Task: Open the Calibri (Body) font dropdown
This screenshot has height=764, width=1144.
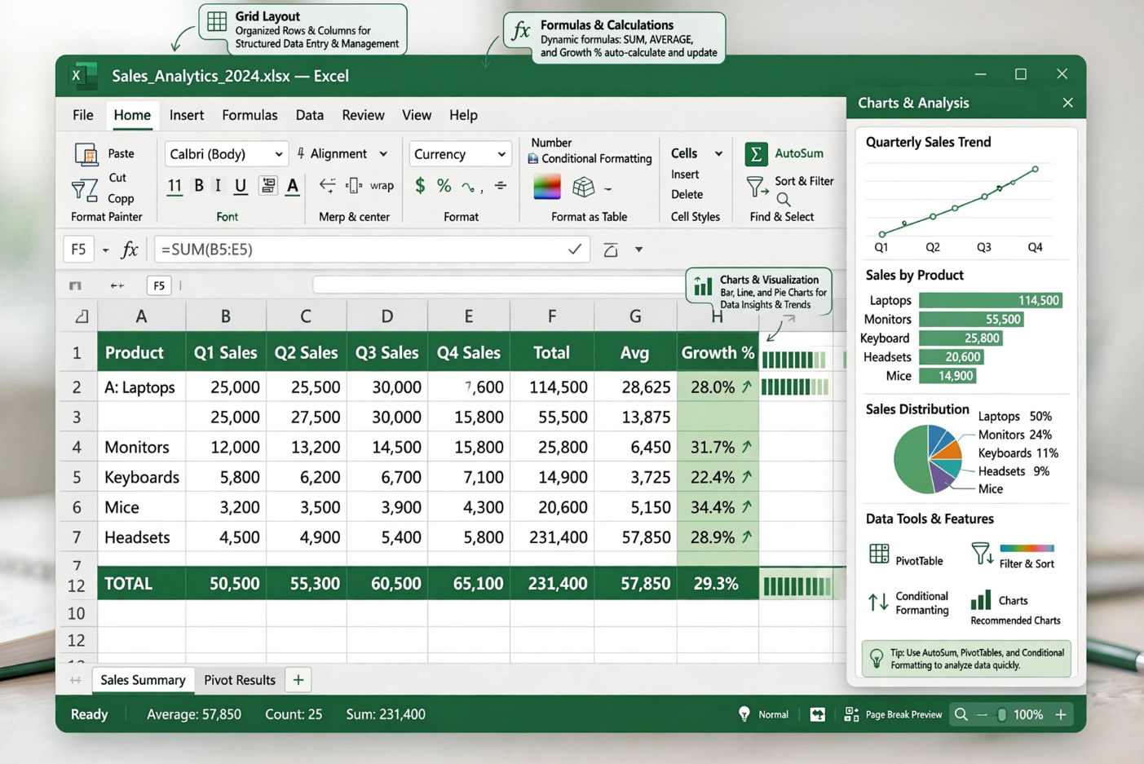Action: 226,154
